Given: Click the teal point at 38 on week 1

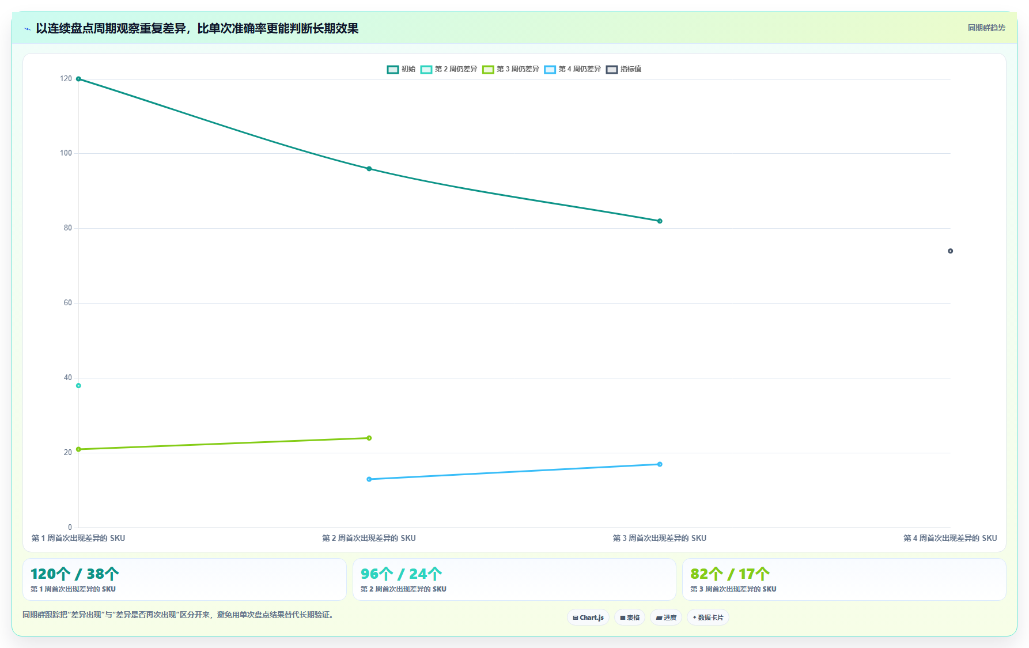Looking at the screenshot, I should point(78,386).
